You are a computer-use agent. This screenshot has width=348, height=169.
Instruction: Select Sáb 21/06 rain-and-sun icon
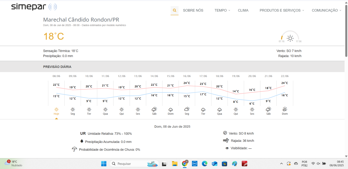(268, 109)
